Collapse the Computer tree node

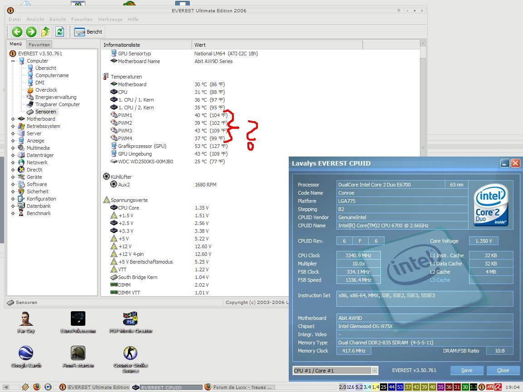13,61
